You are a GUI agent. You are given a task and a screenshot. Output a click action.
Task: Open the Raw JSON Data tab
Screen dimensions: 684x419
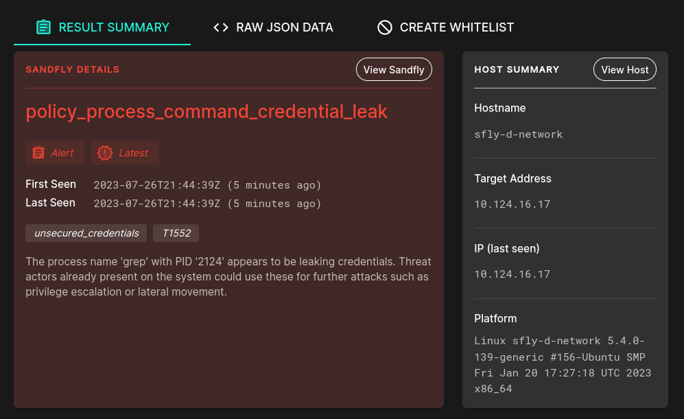pyautogui.click(x=273, y=27)
